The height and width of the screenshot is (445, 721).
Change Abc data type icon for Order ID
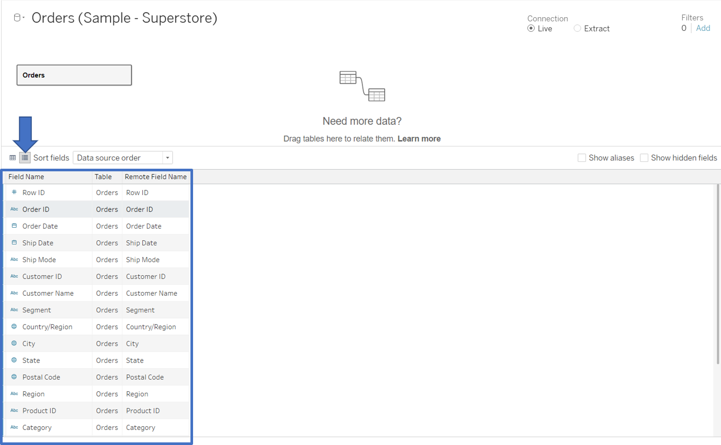[14, 209]
